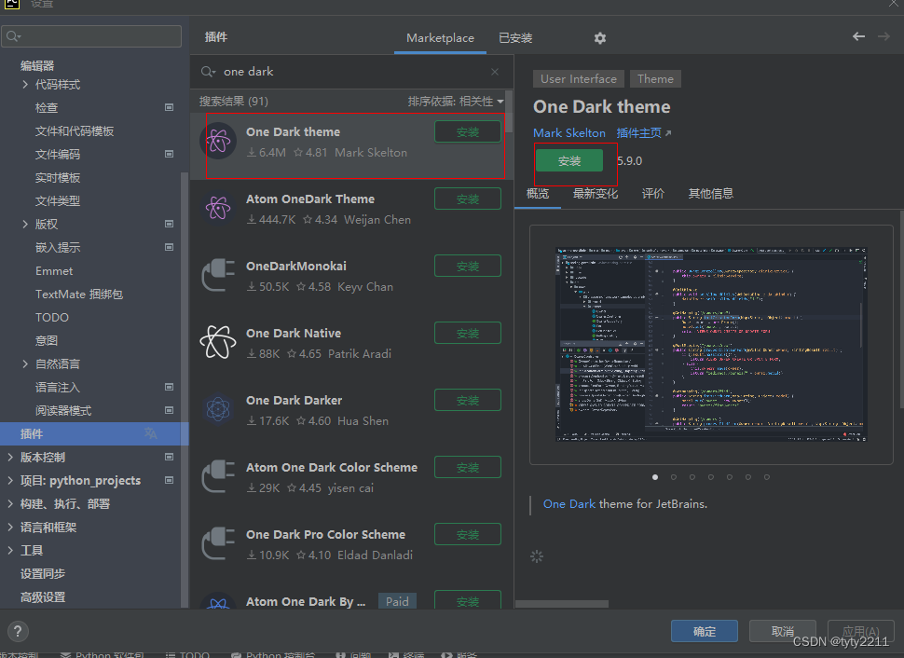
Task: Click project-level icon next to 项目: python_projects
Action: coord(169,480)
